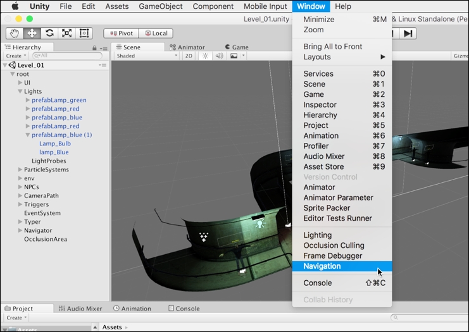The width and height of the screenshot is (469, 332).
Task: Open Shaded draw mode dropdown
Action: [x=147, y=56]
